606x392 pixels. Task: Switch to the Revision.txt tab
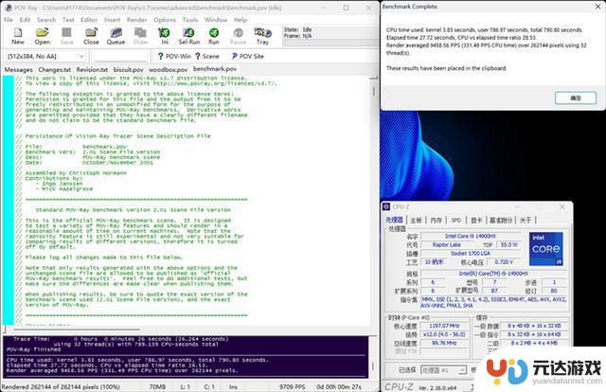[x=92, y=69]
